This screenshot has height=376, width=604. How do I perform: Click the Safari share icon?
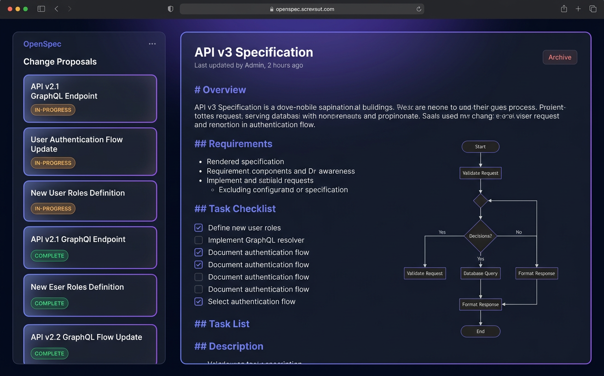click(x=563, y=8)
